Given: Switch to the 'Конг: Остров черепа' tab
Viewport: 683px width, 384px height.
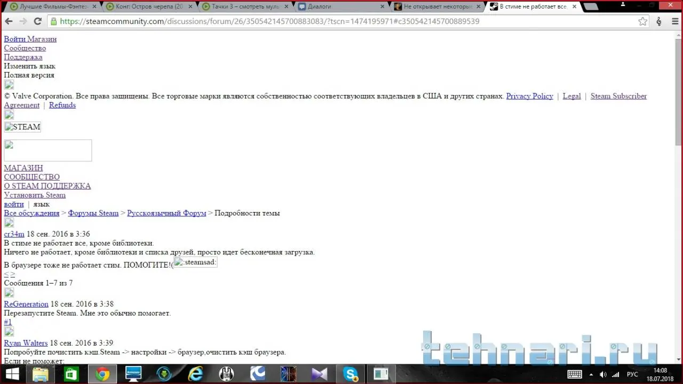Looking at the screenshot, I should 149,7.
